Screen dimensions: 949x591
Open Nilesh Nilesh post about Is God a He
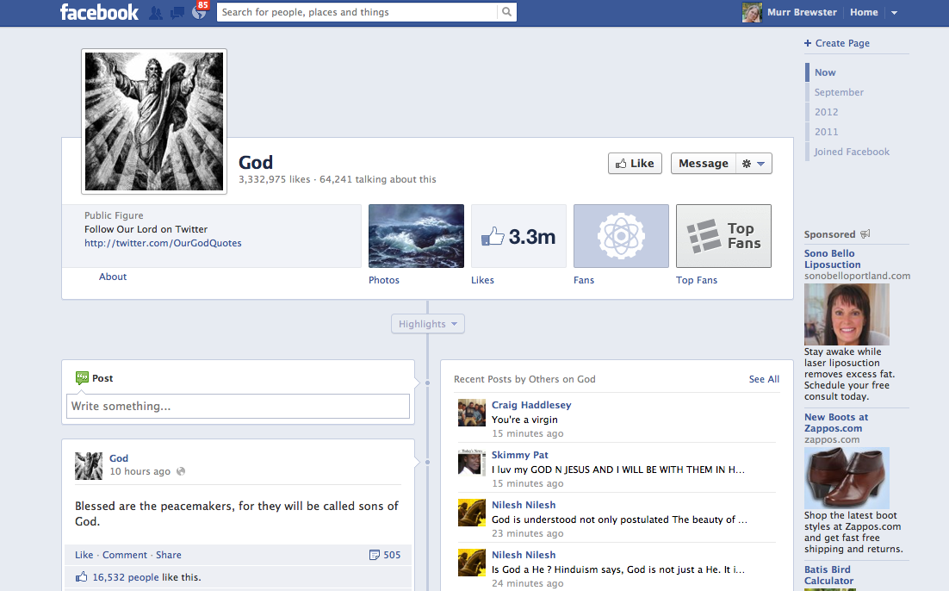pyautogui.click(x=618, y=569)
